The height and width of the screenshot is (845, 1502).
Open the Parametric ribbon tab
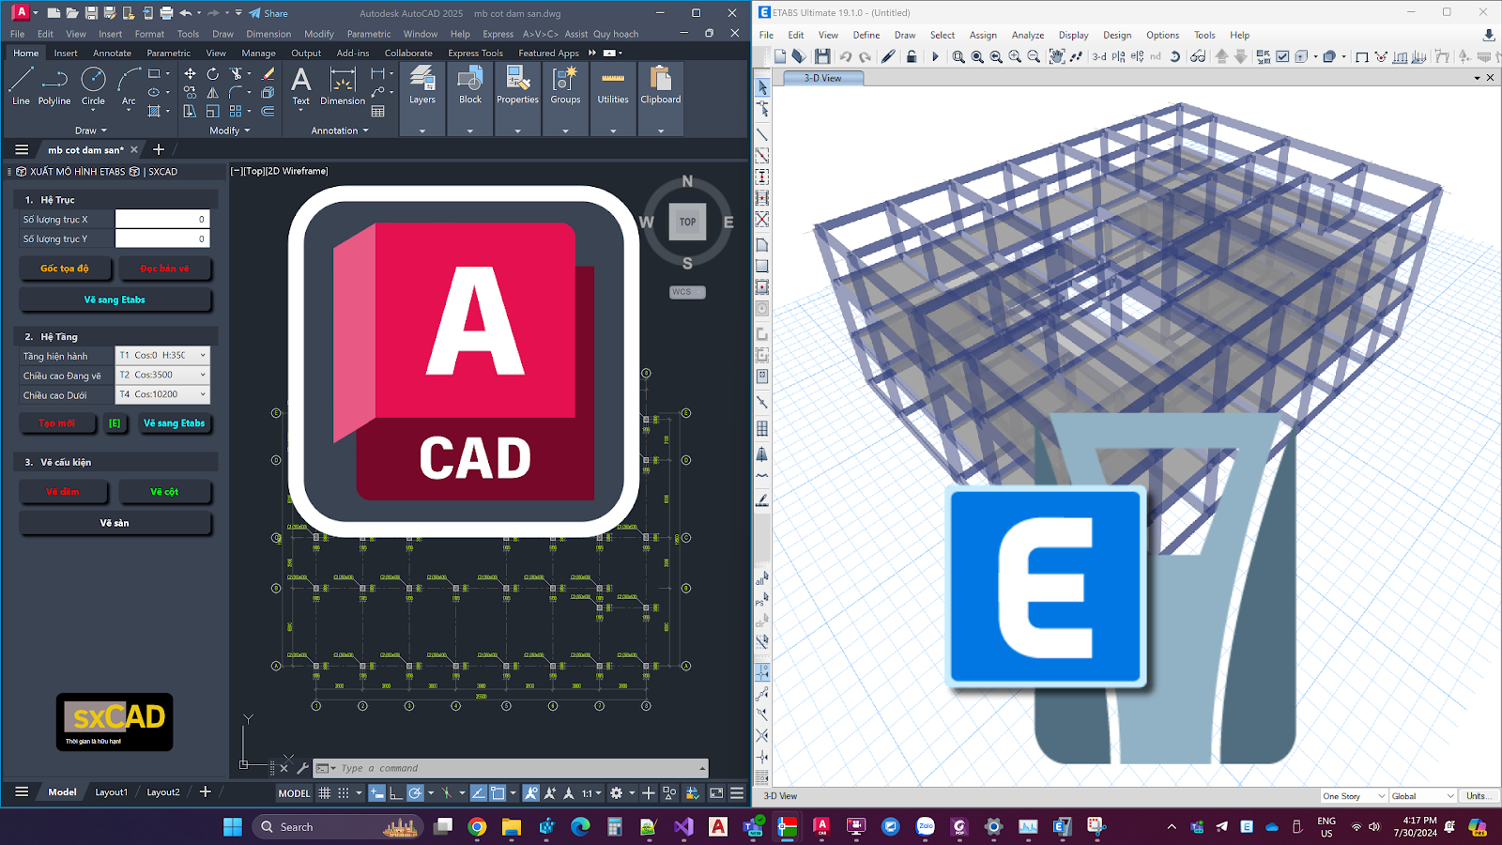tap(168, 54)
